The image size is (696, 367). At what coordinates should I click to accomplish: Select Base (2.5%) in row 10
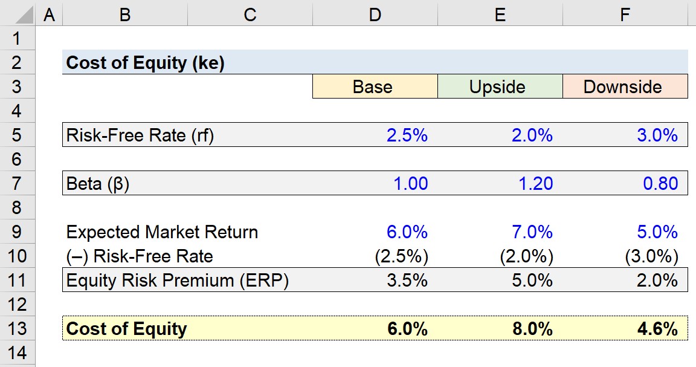coord(375,256)
